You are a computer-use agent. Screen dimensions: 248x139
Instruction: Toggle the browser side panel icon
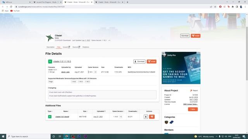pos(237,7)
